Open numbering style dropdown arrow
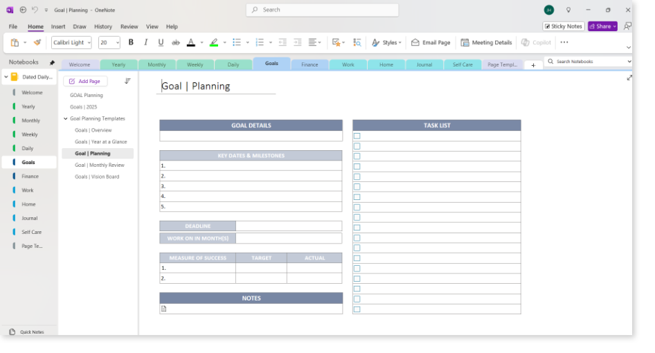The height and width of the screenshot is (353, 655). [271, 43]
